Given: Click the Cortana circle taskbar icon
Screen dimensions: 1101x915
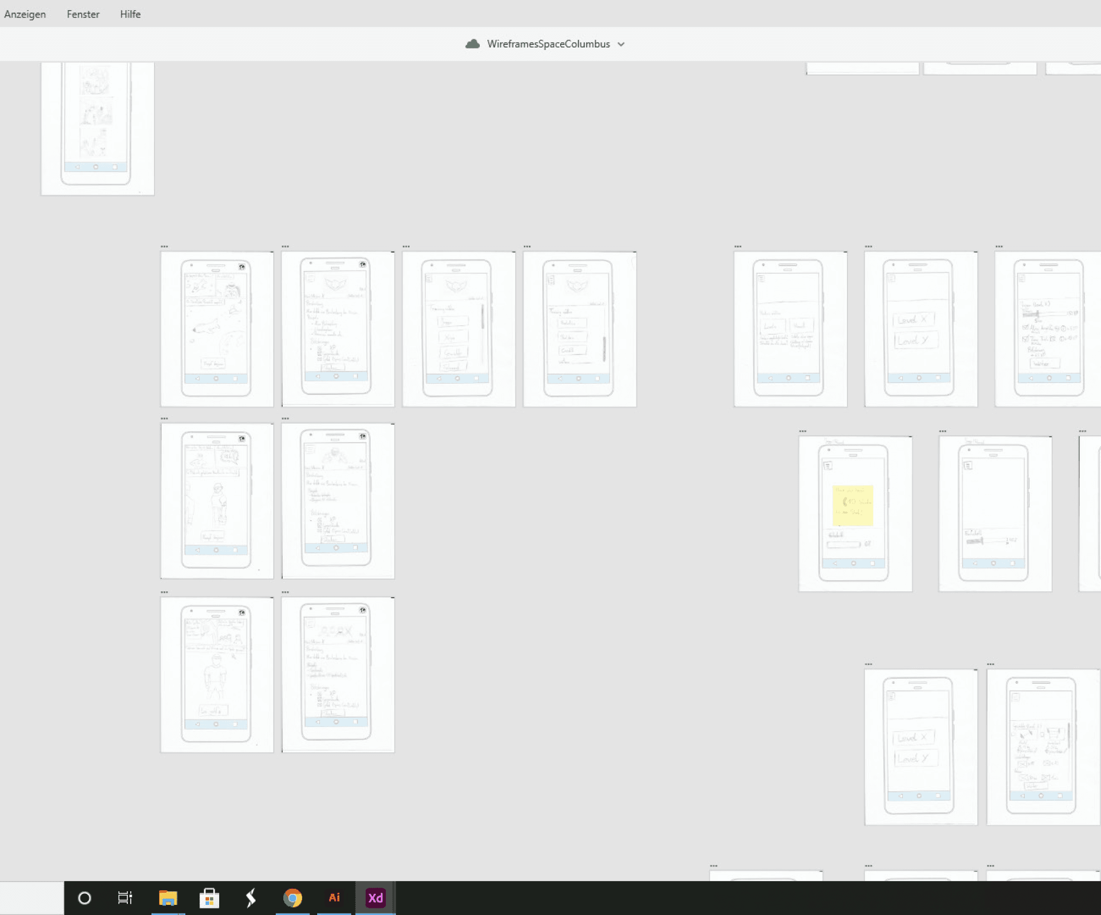Looking at the screenshot, I should click(x=84, y=898).
